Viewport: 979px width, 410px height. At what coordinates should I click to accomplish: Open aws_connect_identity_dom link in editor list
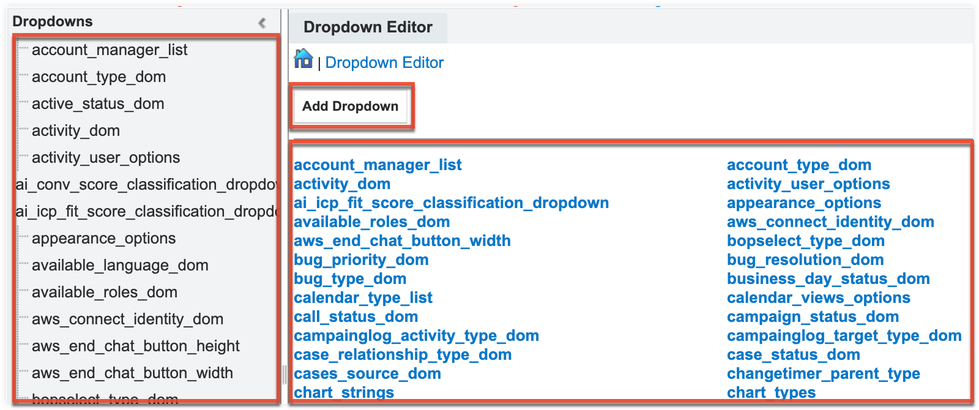point(830,222)
